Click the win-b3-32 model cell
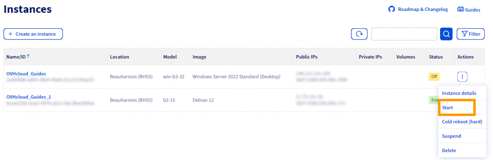This screenshot has width=493, height=160. [174, 77]
